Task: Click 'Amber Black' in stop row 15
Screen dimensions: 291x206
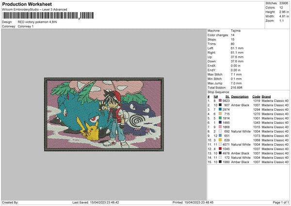Action: (240, 162)
